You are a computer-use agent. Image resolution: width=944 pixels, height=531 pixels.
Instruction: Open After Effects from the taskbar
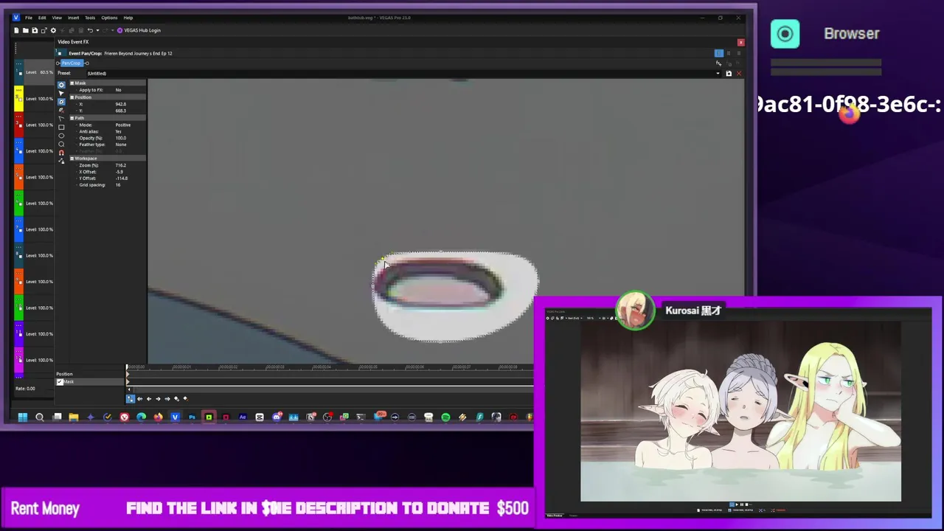[x=243, y=417]
